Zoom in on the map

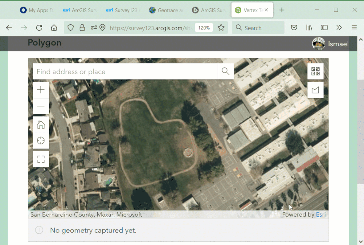[41, 90]
